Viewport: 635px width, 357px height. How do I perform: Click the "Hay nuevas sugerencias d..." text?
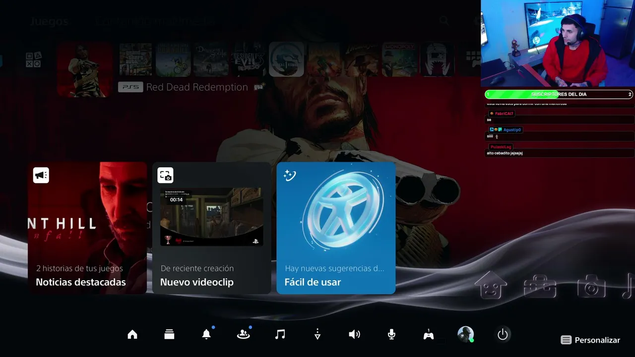tap(334, 268)
